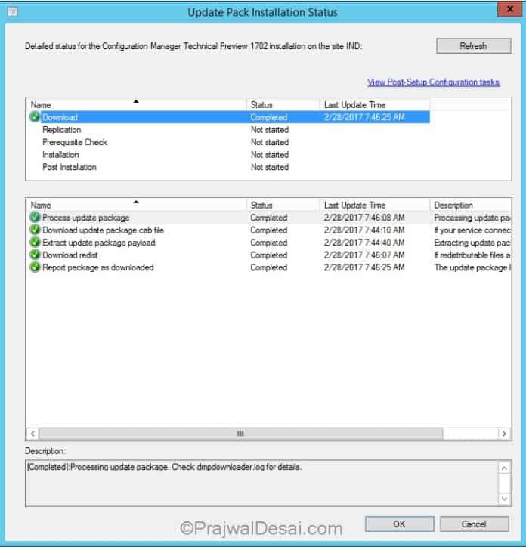Click the up arrow of Description box scrollbar
Screen dimensions: 526x547
504,468
